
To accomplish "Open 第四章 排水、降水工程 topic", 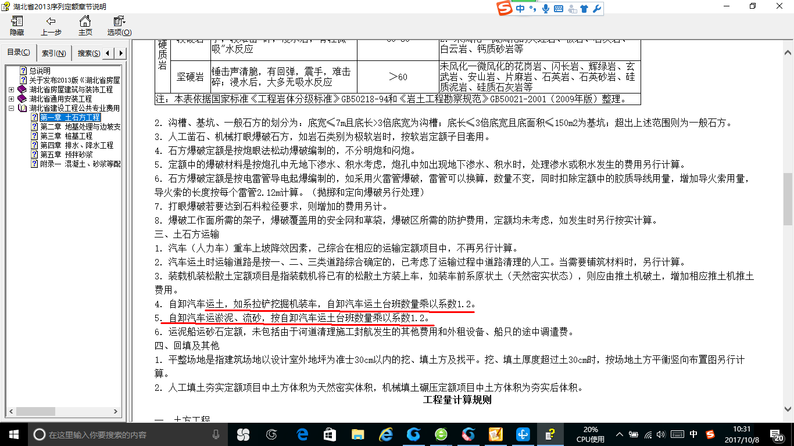I will (77, 145).
